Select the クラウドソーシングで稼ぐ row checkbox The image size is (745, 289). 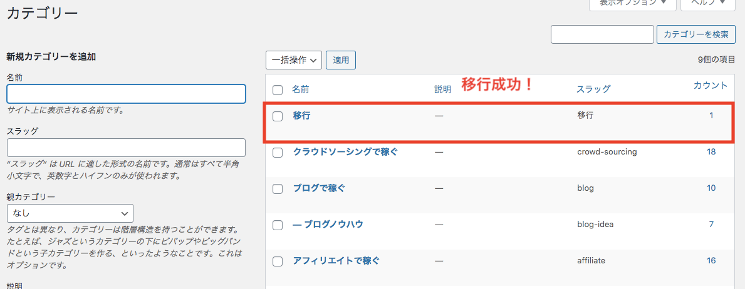278,152
